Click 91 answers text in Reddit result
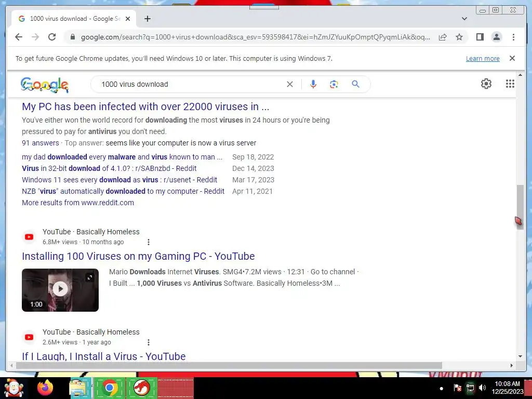This screenshot has height=399, width=532. click(x=41, y=143)
